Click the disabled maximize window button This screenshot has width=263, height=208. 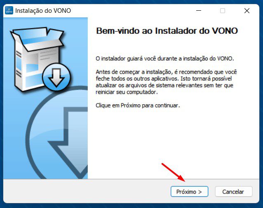click(223, 11)
